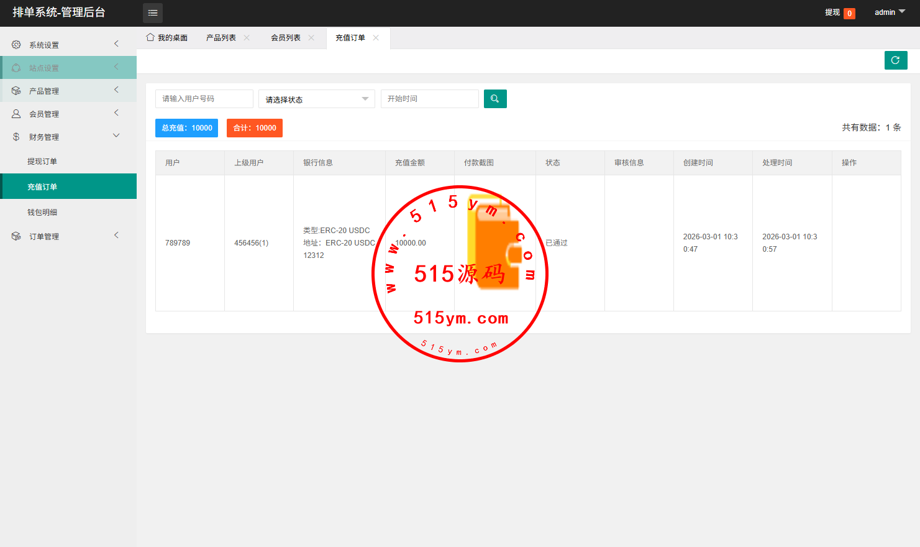Viewport: 920px width, 547px height.
Task: Click the search magnifier button
Action: pos(495,99)
